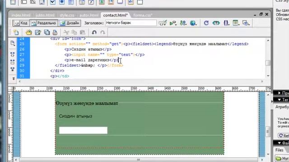Click the <?> server markup button
Image resolution: width=289 pixels, height=162 pixels.
(x=216, y=23)
